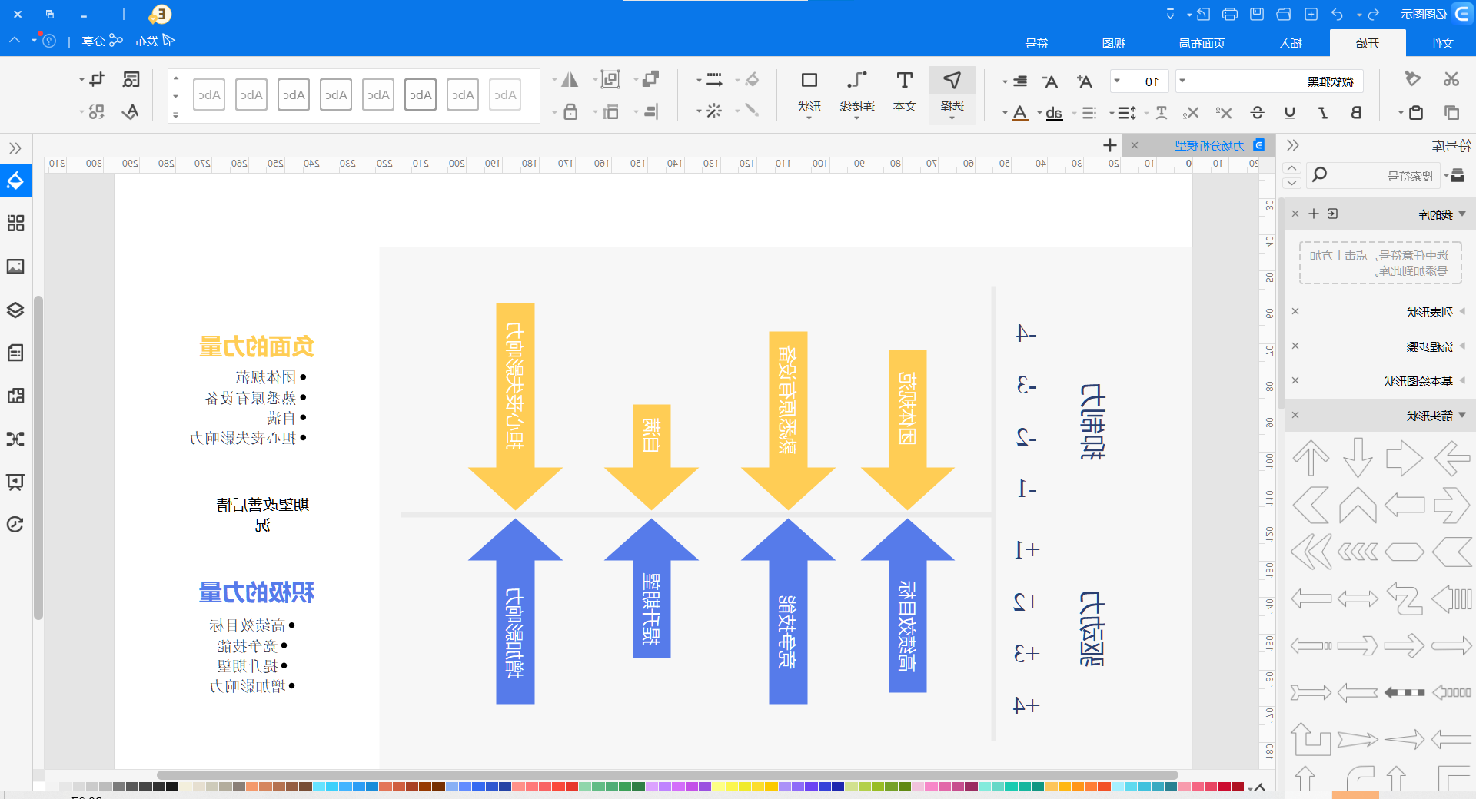Click the Copy icon in the ribbon
The height and width of the screenshot is (799, 1476).
[1451, 113]
